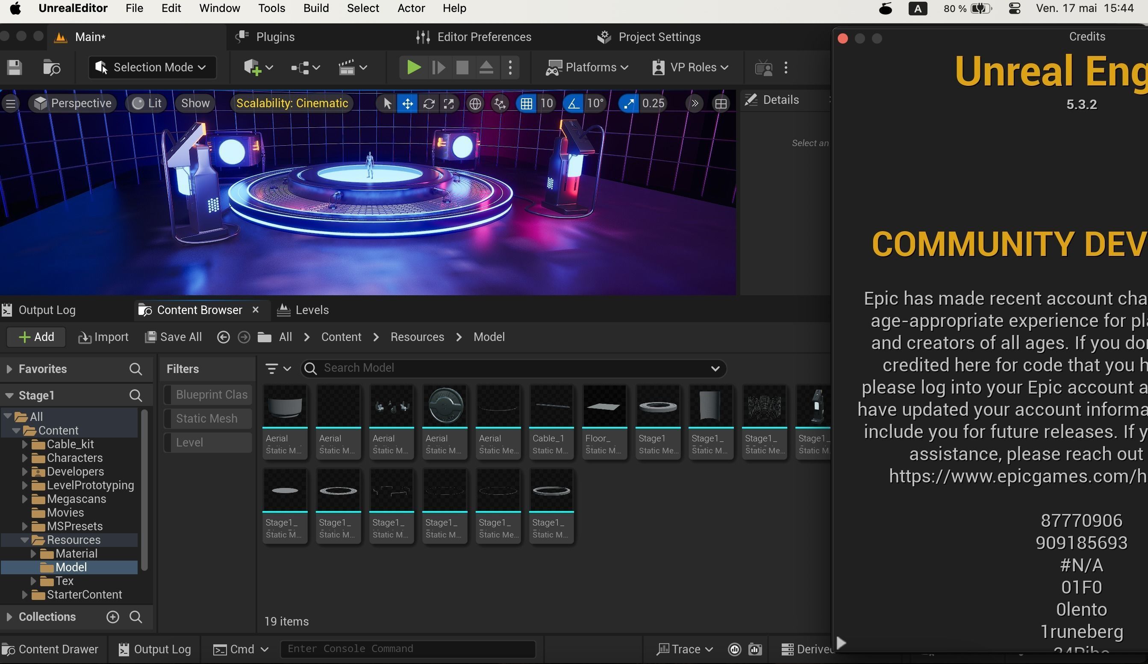Toggle rotation angle snapping icon
This screenshot has height=664, width=1148.
[574, 103]
